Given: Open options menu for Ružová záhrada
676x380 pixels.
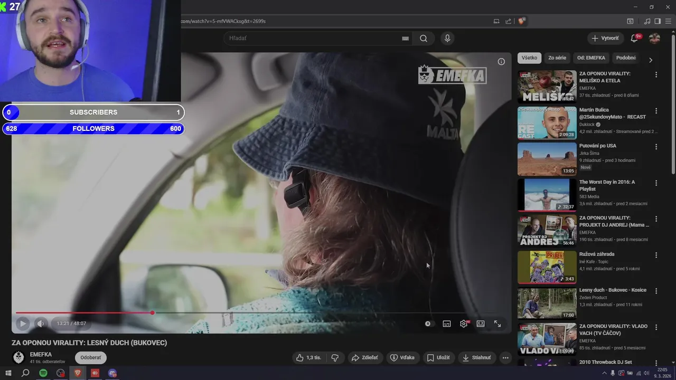Looking at the screenshot, I should point(656,255).
